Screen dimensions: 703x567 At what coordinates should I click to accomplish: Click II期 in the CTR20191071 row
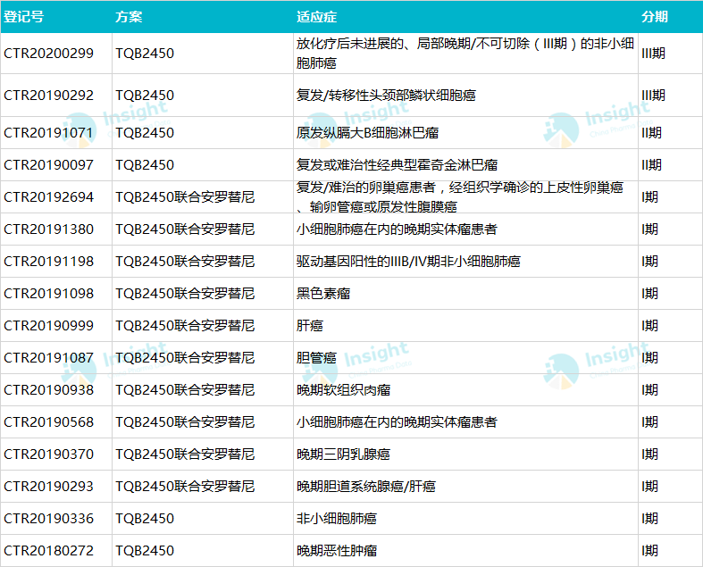point(651,133)
